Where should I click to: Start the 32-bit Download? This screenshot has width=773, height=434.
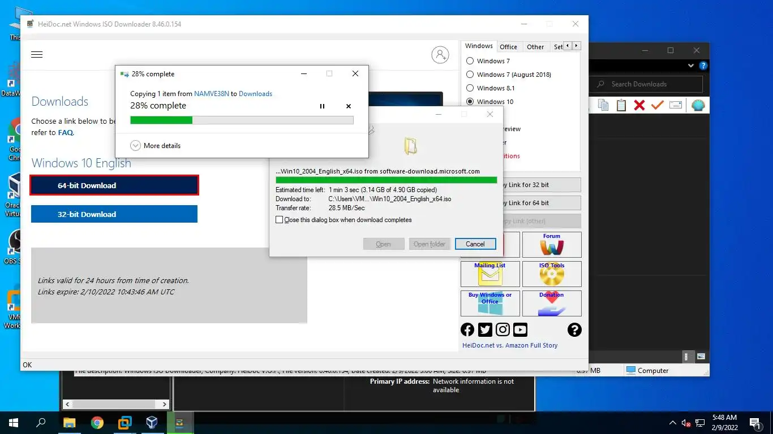[114, 214]
